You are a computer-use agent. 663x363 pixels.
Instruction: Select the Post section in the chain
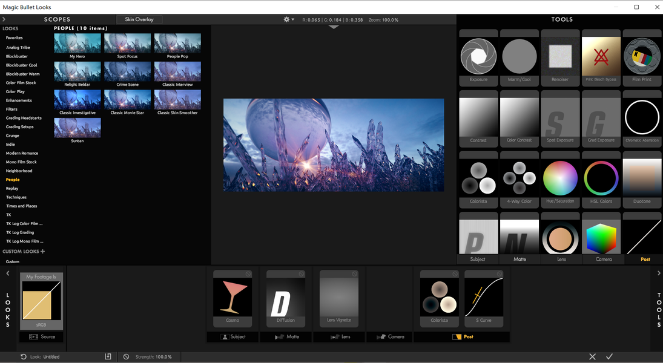tap(462, 337)
